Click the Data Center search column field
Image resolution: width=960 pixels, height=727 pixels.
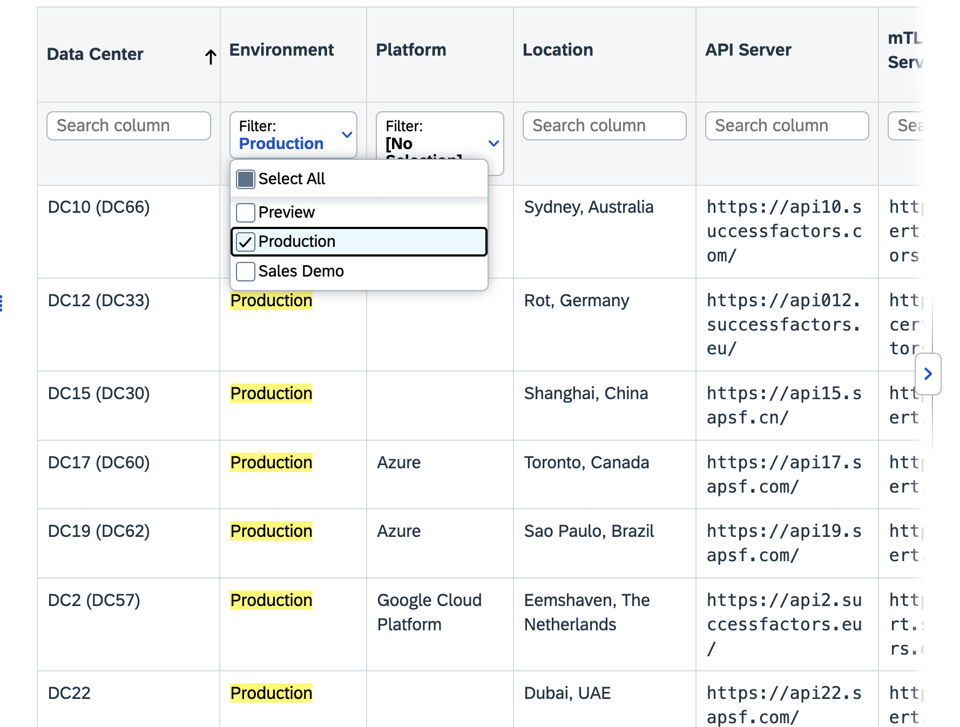pos(129,126)
